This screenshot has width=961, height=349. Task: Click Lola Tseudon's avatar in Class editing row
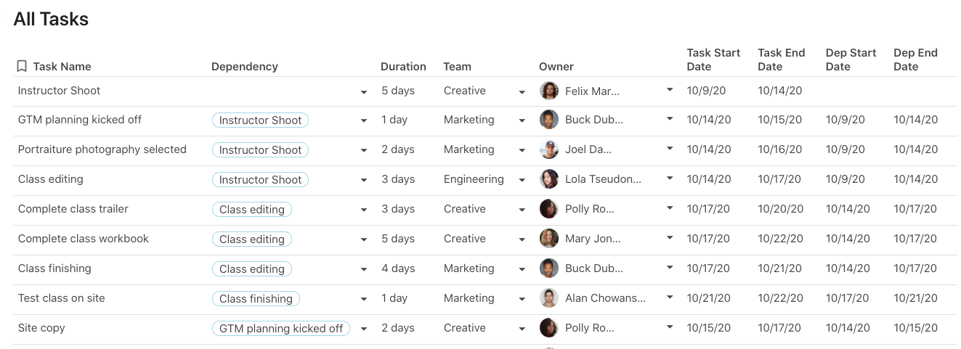click(x=549, y=179)
